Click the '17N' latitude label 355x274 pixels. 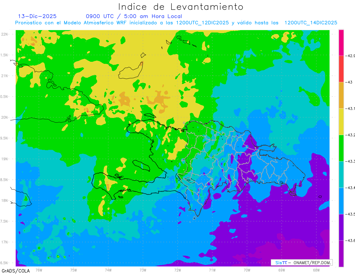(x=5, y=242)
